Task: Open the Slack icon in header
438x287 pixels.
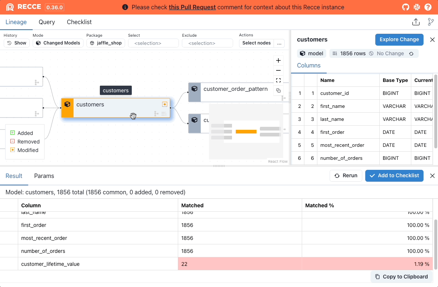Action: (x=417, y=7)
